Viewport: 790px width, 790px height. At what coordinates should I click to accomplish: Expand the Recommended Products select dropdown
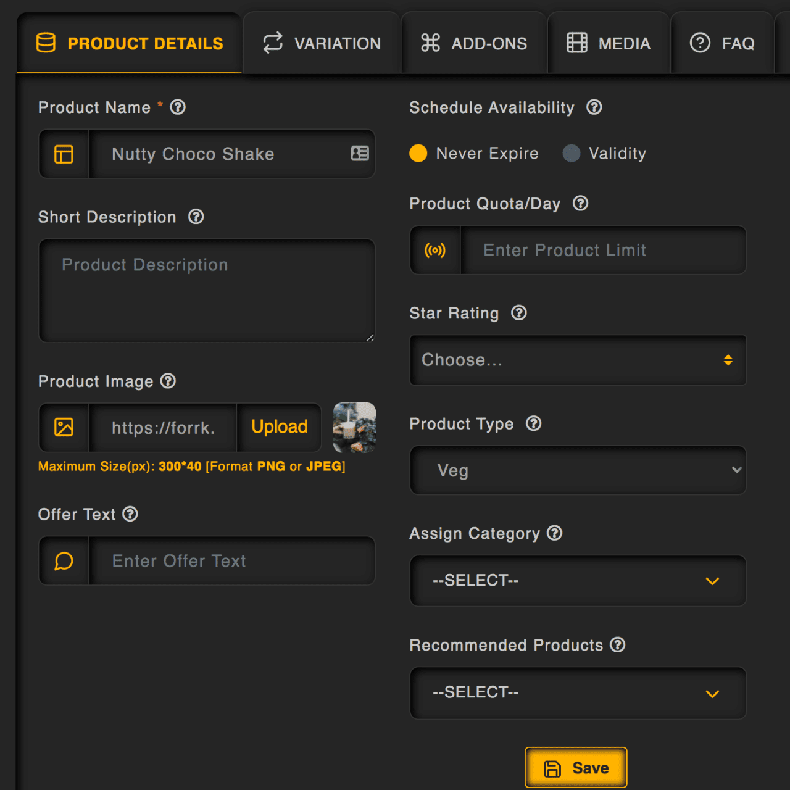pyautogui.click(x=578, y=692)
